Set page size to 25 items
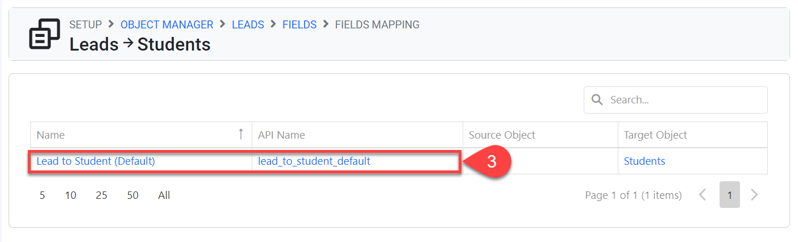The width and height of the screenshot is (798, 242). point(102,195)
